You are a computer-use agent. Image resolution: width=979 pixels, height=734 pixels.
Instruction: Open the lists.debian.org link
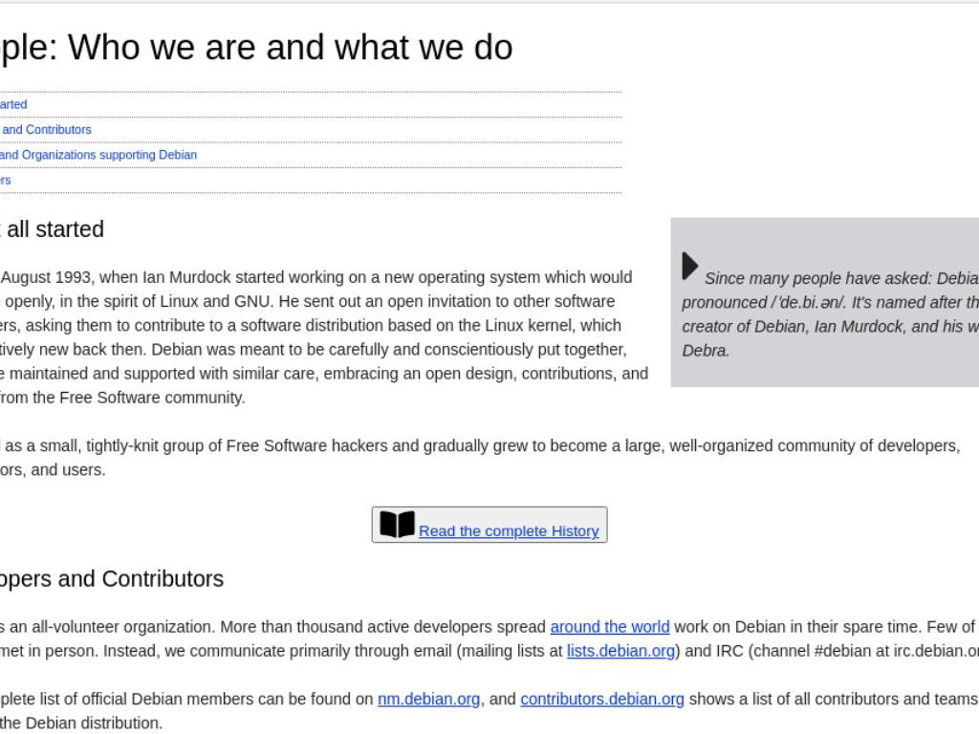pos(620,651)
